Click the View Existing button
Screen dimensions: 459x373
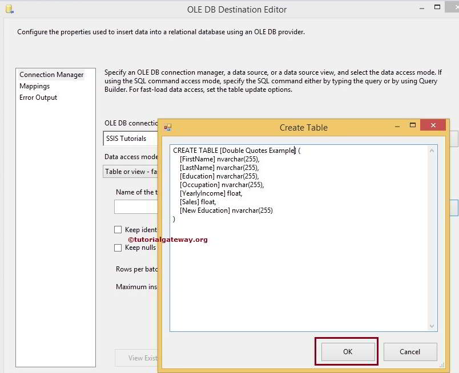[x=142, y=358]
